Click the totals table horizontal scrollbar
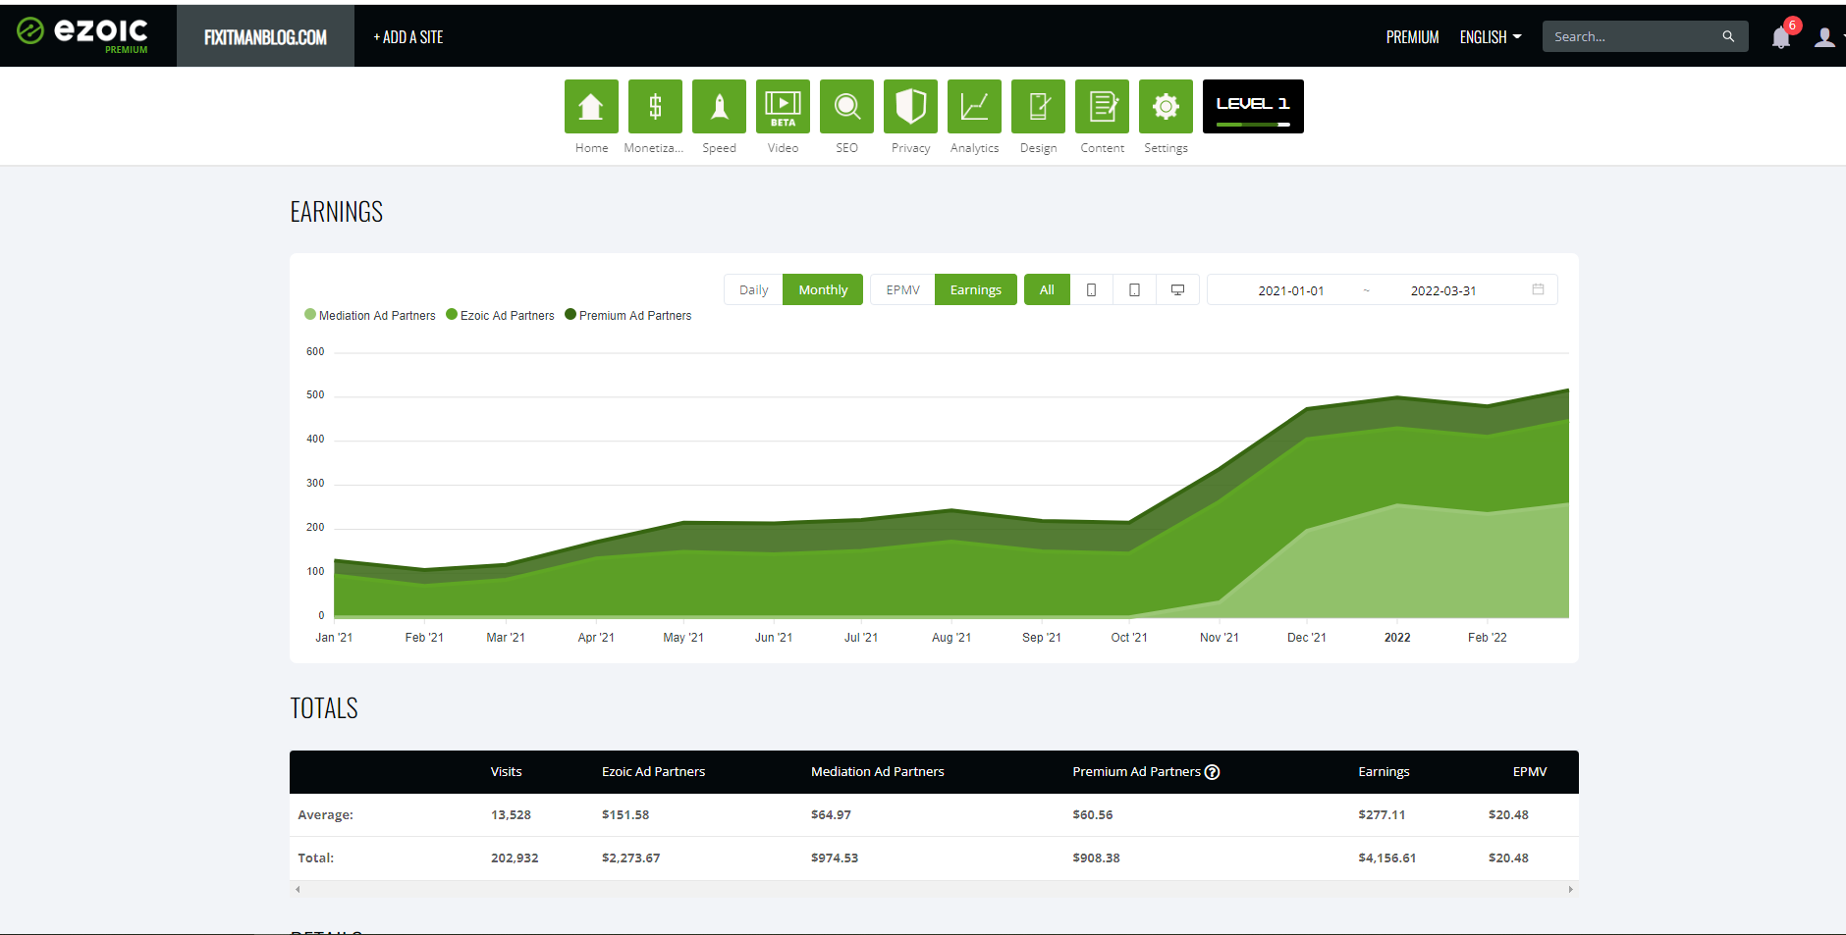This screenshot has width=1846, height=935. (x=934, y=889)
